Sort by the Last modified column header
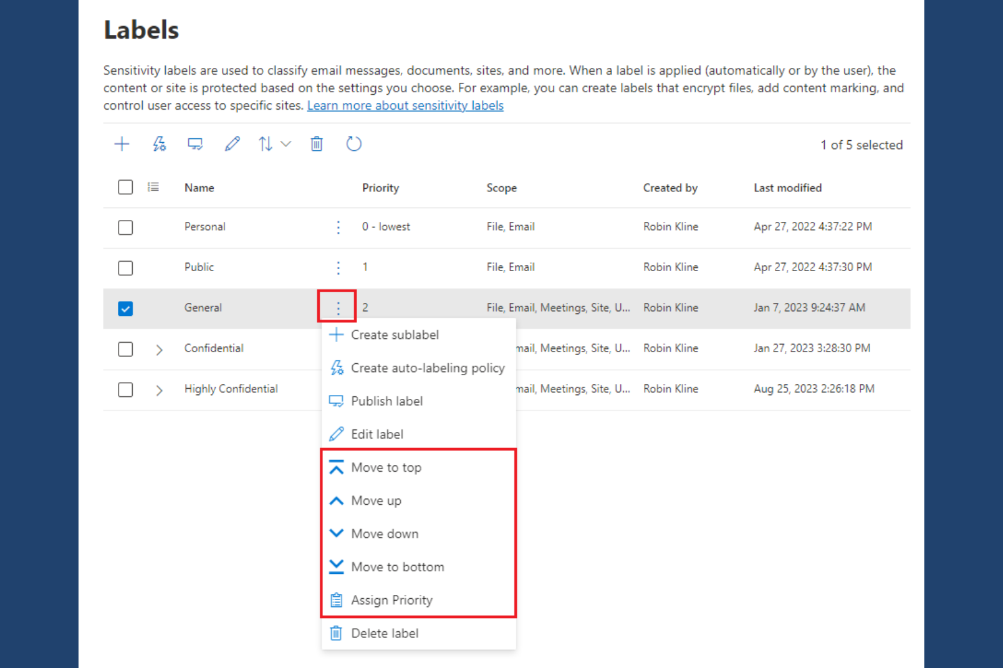The height and width of the screenshot is (668, 1003). [x=787, y=188]
